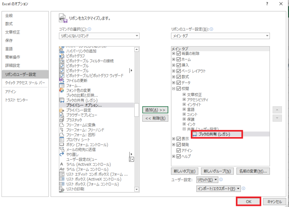
Task: Click the Privacy Settings (プライバシー設定) lock icon
Action: (x=62, y=110)
